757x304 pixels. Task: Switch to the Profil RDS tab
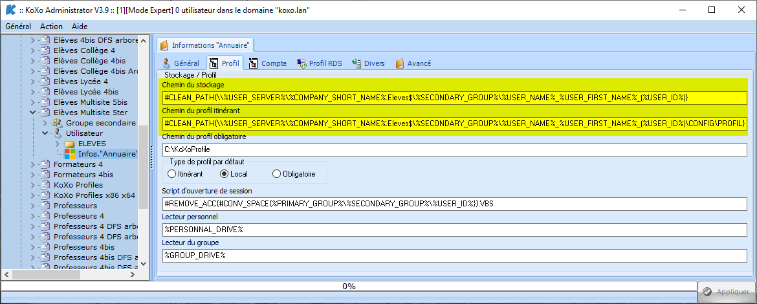pyautogui.click(x=320, y=63)
